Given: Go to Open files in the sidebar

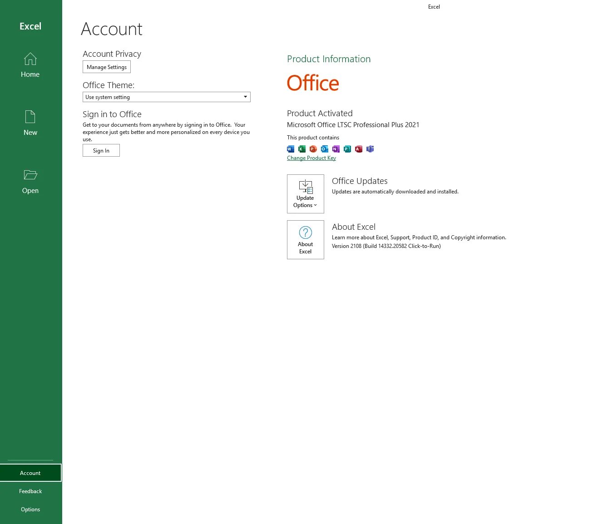Looking at the screenshot, I should tap(30, 182).
